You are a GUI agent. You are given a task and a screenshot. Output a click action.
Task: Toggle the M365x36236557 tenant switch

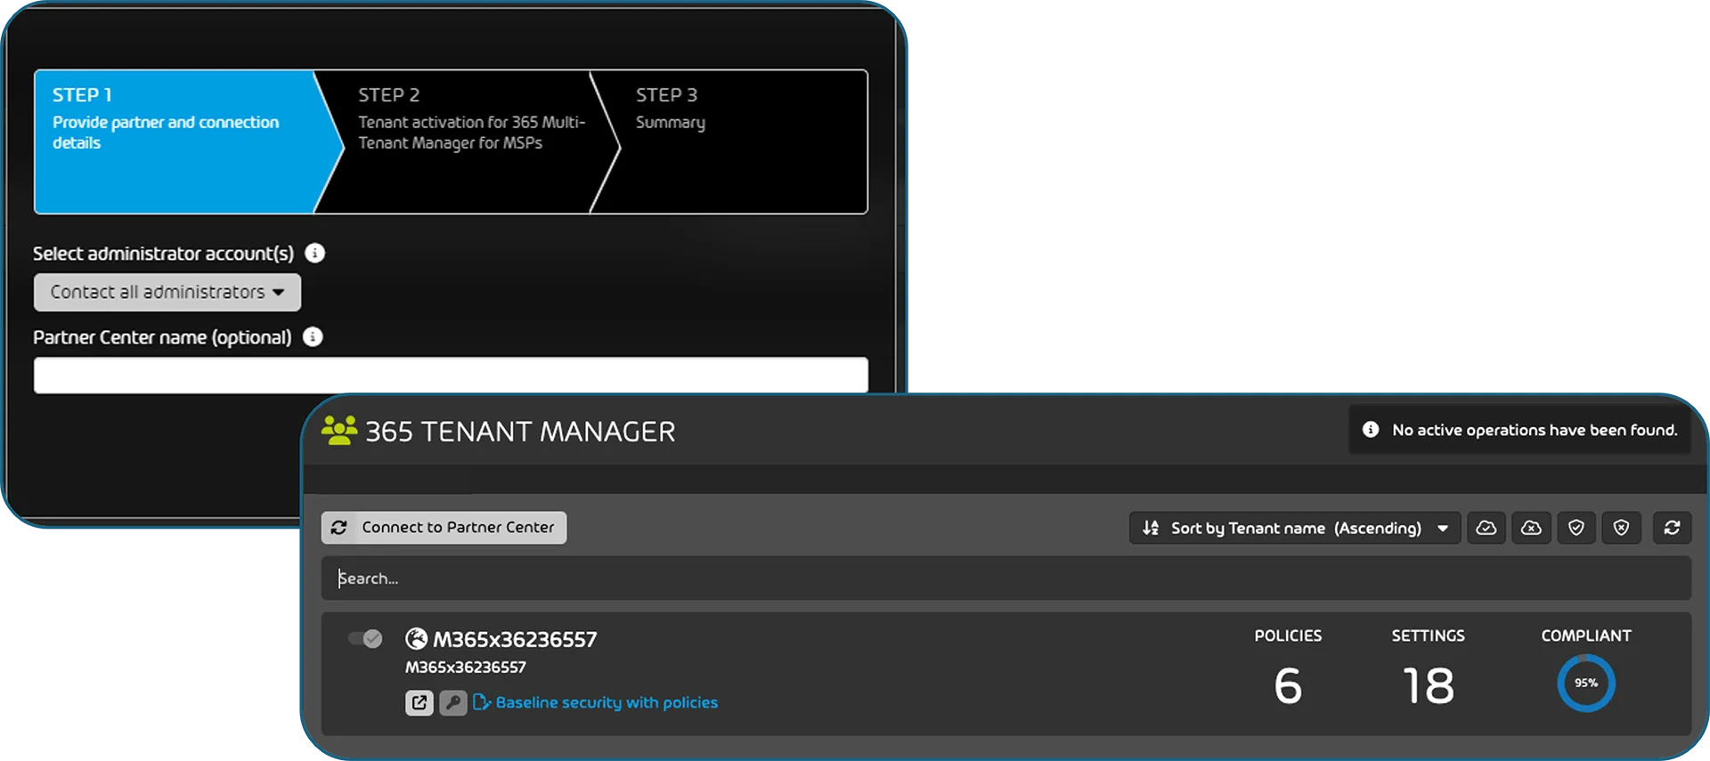click(365, 638)
